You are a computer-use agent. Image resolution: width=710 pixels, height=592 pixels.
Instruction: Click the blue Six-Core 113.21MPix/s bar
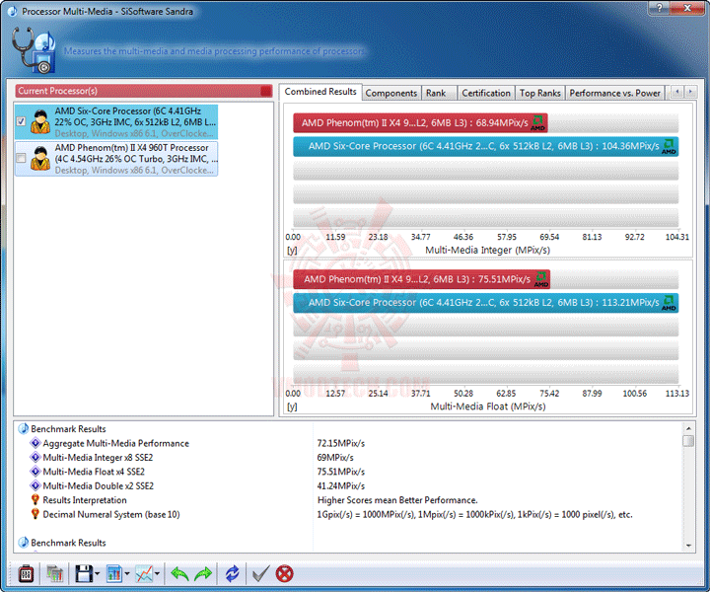pos(486,303)
